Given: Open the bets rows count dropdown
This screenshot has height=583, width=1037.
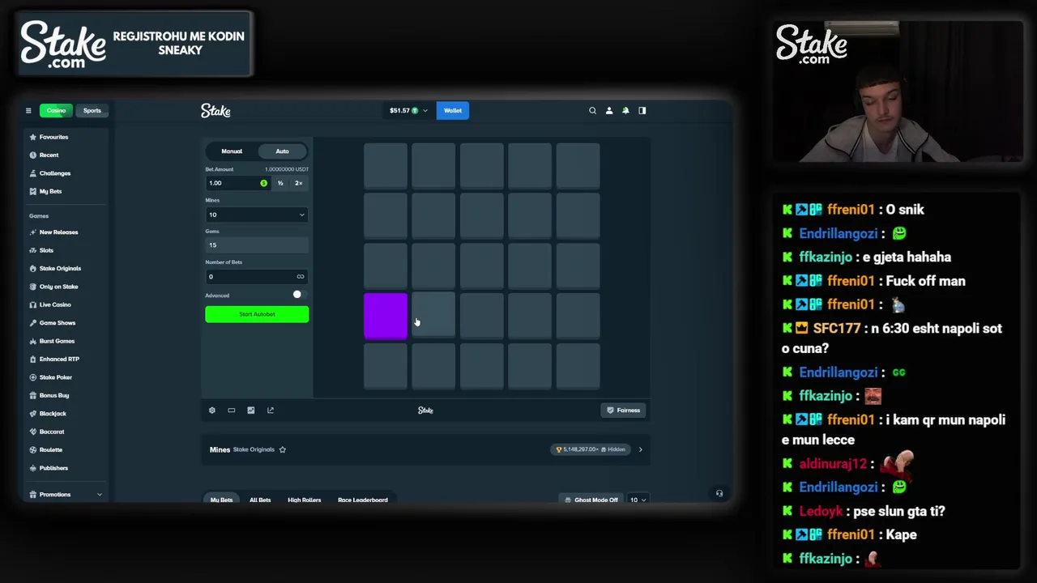Looking at the screenshot, I should [x=638, y=500].
